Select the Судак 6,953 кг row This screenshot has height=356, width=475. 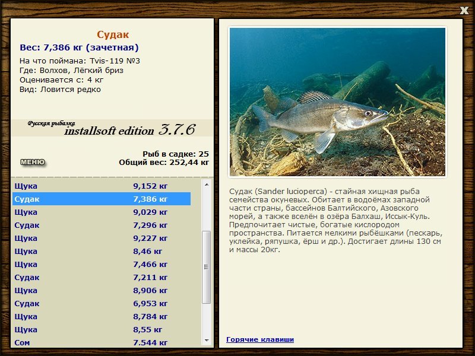[102, 303]
